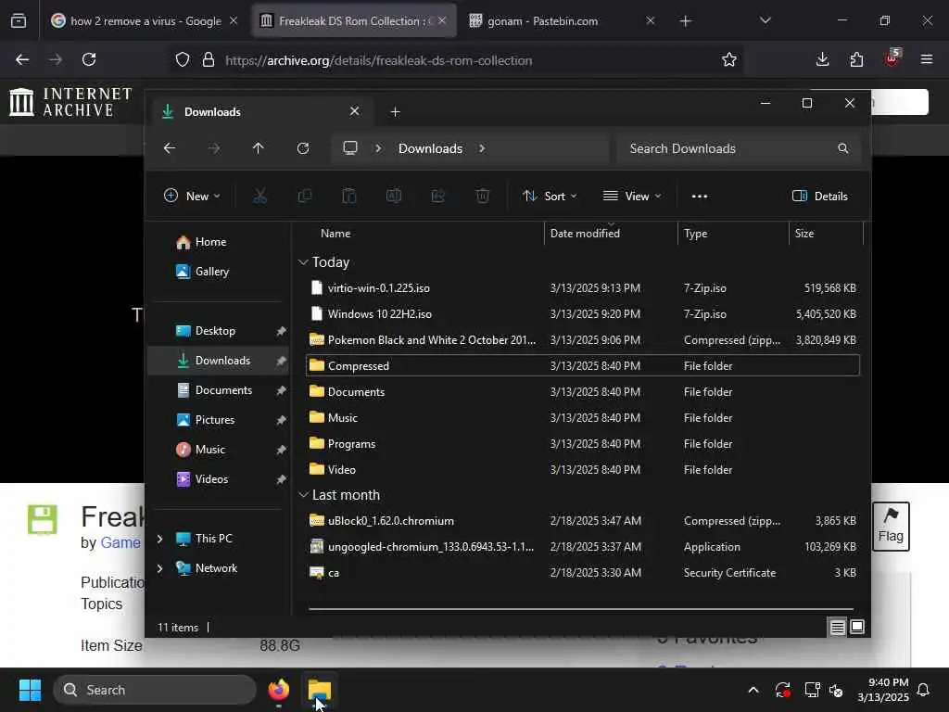
Task: Switch to details list view icon in status bar
Action: (x=837, y=628)
